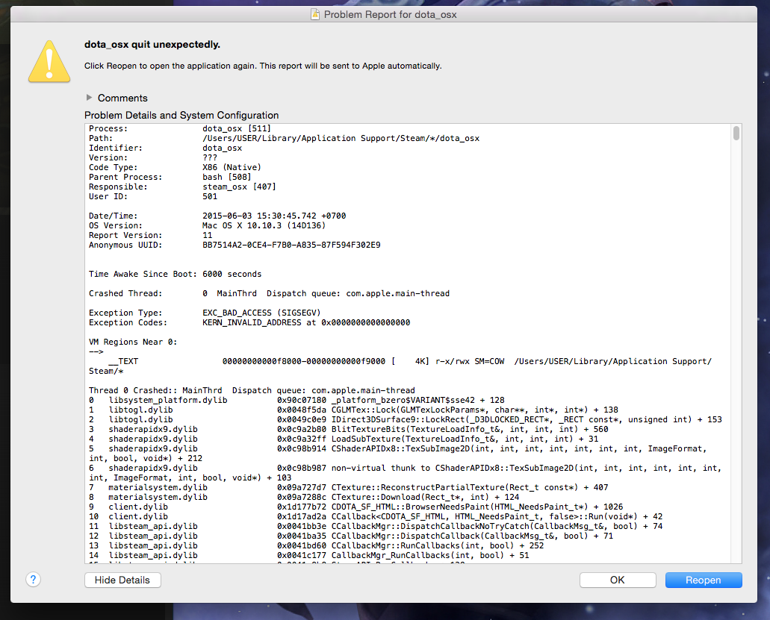770x620 pixels.
Task: Click 'steam_osx [407]' responsible value
Action: coord(239,187)
